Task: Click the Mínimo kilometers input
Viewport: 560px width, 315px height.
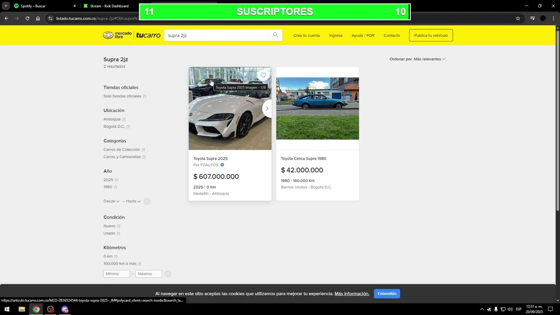Action: [x=116, y=274]
